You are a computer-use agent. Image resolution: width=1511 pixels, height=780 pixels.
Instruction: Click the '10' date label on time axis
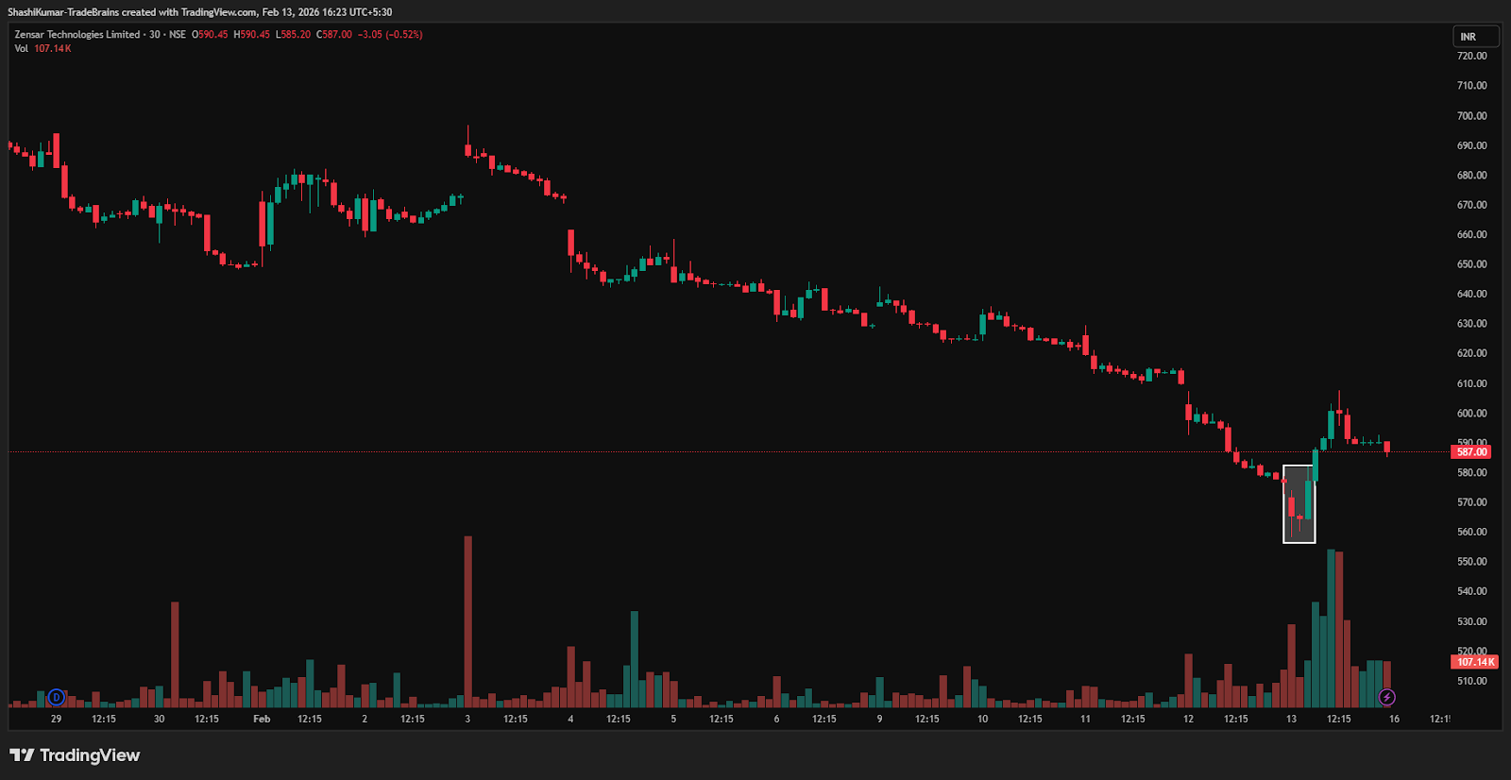982,719
